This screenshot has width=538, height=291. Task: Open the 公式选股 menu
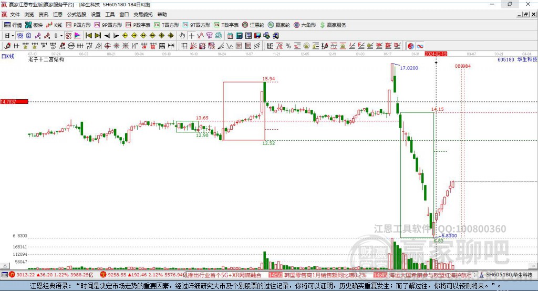pyautogui.click(x=77, y=14)
